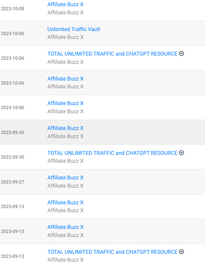Open the Affiliate Buzz X link dated 2023-10-08
The image size is (205, 264).
(65, 4)
